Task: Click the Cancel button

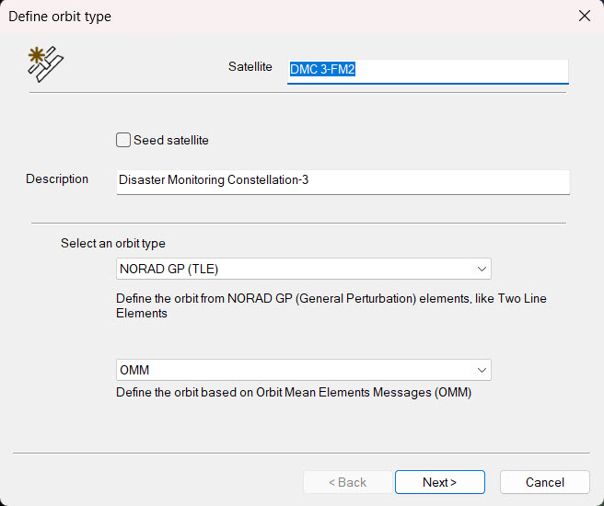Action: point(545,482)
